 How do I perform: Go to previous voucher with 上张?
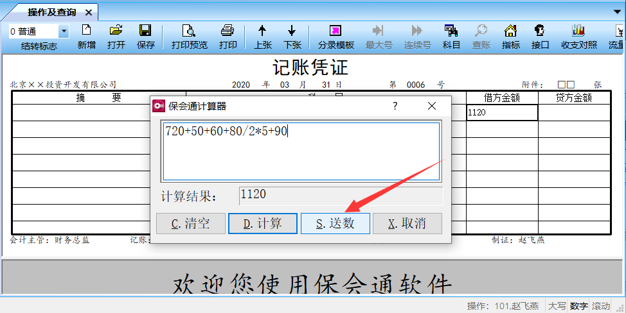[262, 37]
